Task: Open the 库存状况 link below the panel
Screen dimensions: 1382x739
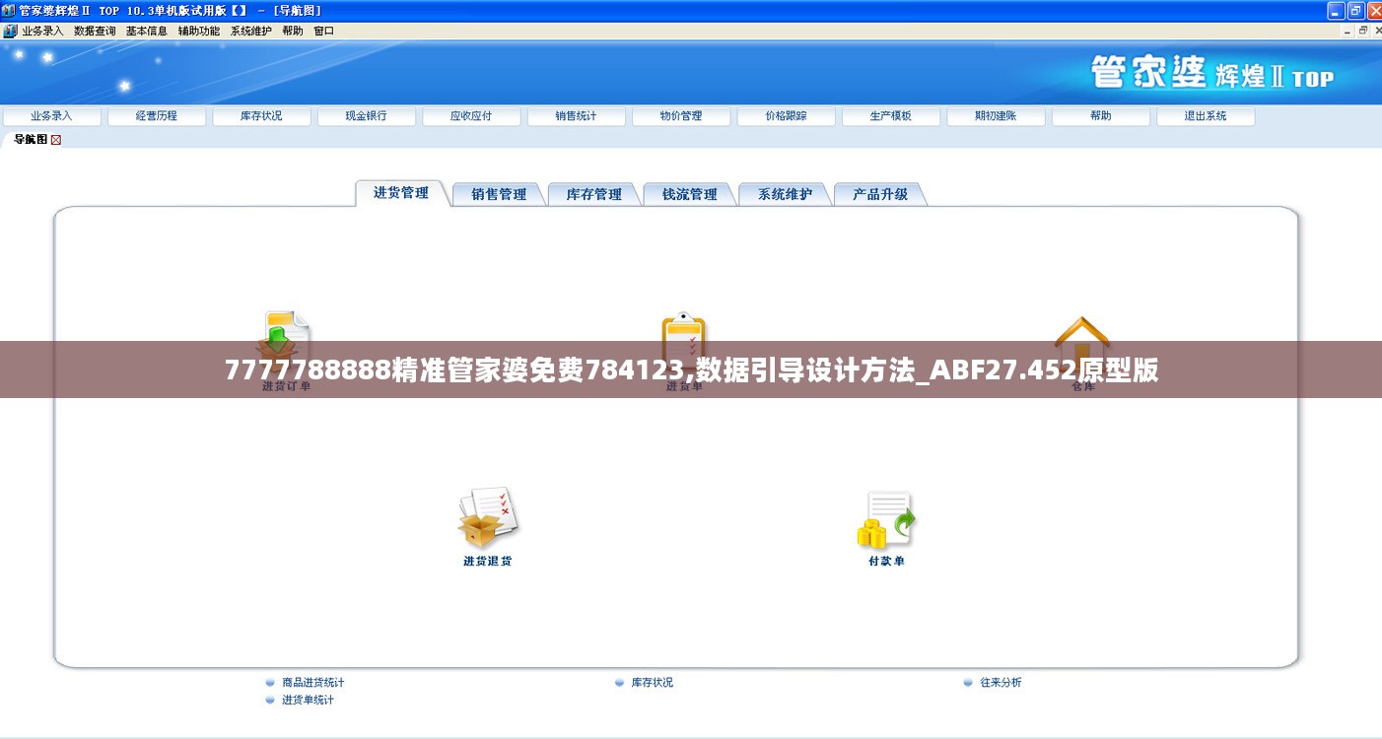Action: tap(652, 682)
